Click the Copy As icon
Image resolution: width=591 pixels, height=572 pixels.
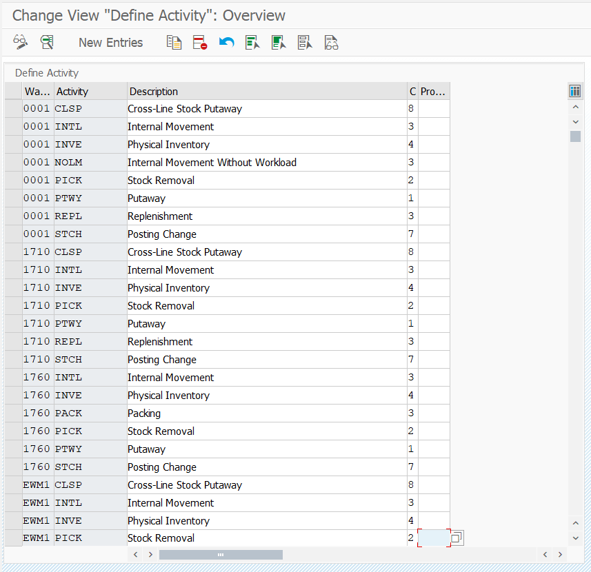point(174,43)
